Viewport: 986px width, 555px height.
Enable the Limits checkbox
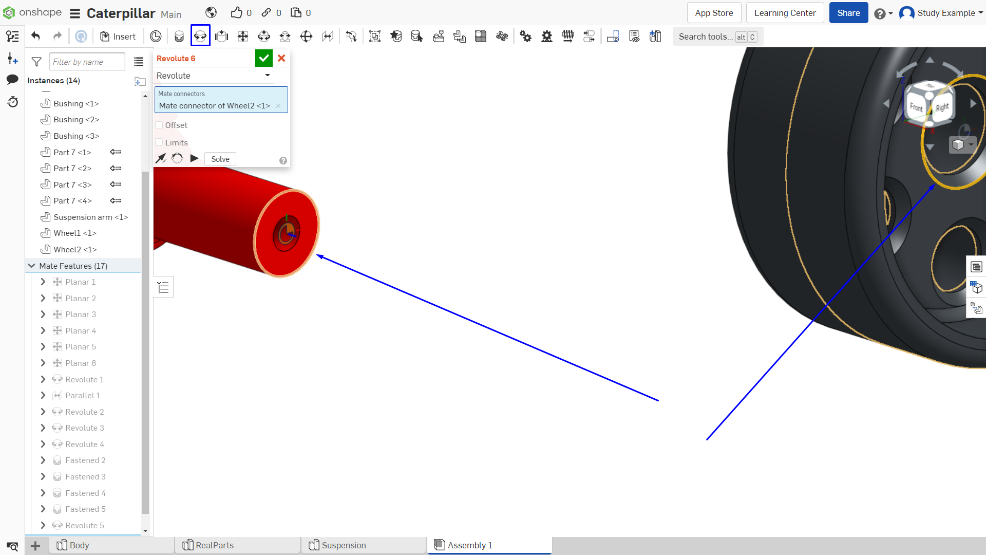coord(159,142)
